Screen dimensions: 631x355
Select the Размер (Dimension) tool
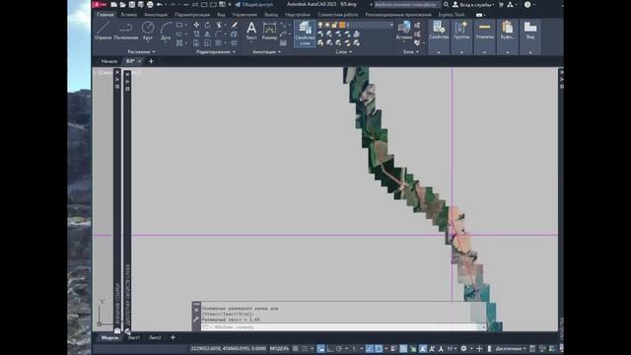click(x=269, y=31)
